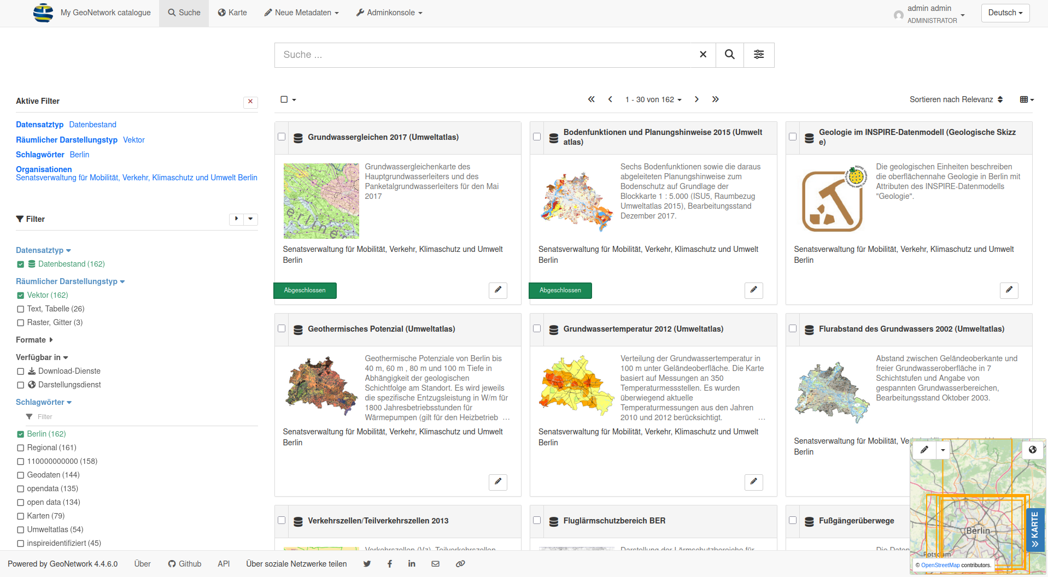Open advanced search options sliders icon
Viewport: 1048px width, 577px height.
click(x=759, y=55)
